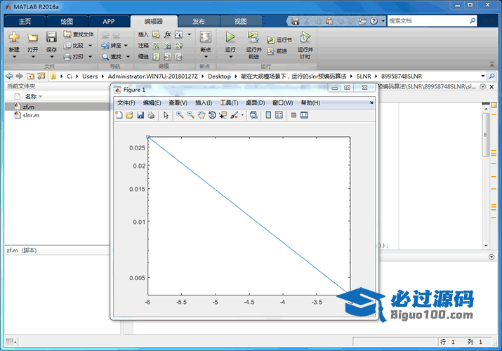
Task: Open the Breakpoints (断点) dropdown arrow
Action: (206, 57)
